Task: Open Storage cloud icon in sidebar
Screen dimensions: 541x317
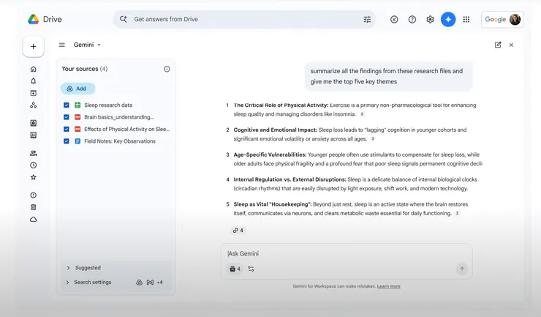Action: [x=34, y=220]
